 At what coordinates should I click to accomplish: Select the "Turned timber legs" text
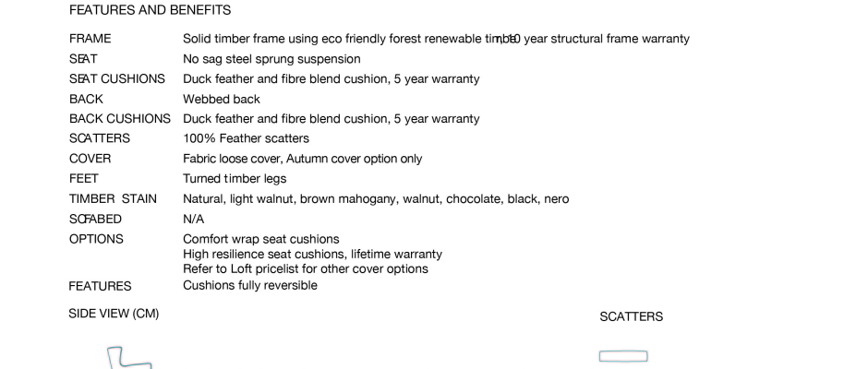click(x=235, y=179)
